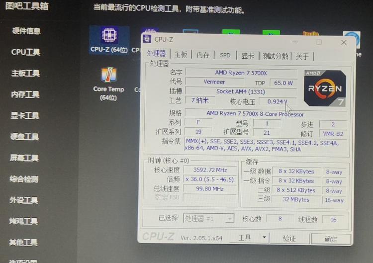Click the 确定 button
Image resolution: width=373 pixels, height=263 pixels.
tap(331, 239)
